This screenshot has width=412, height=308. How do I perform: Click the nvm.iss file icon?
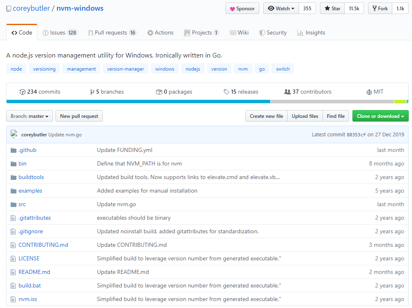[x=13, y=299]
